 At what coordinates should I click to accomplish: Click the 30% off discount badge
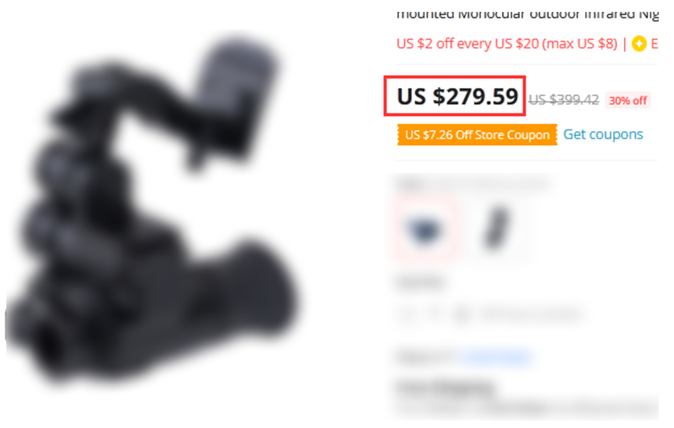(x=628, y=100)
